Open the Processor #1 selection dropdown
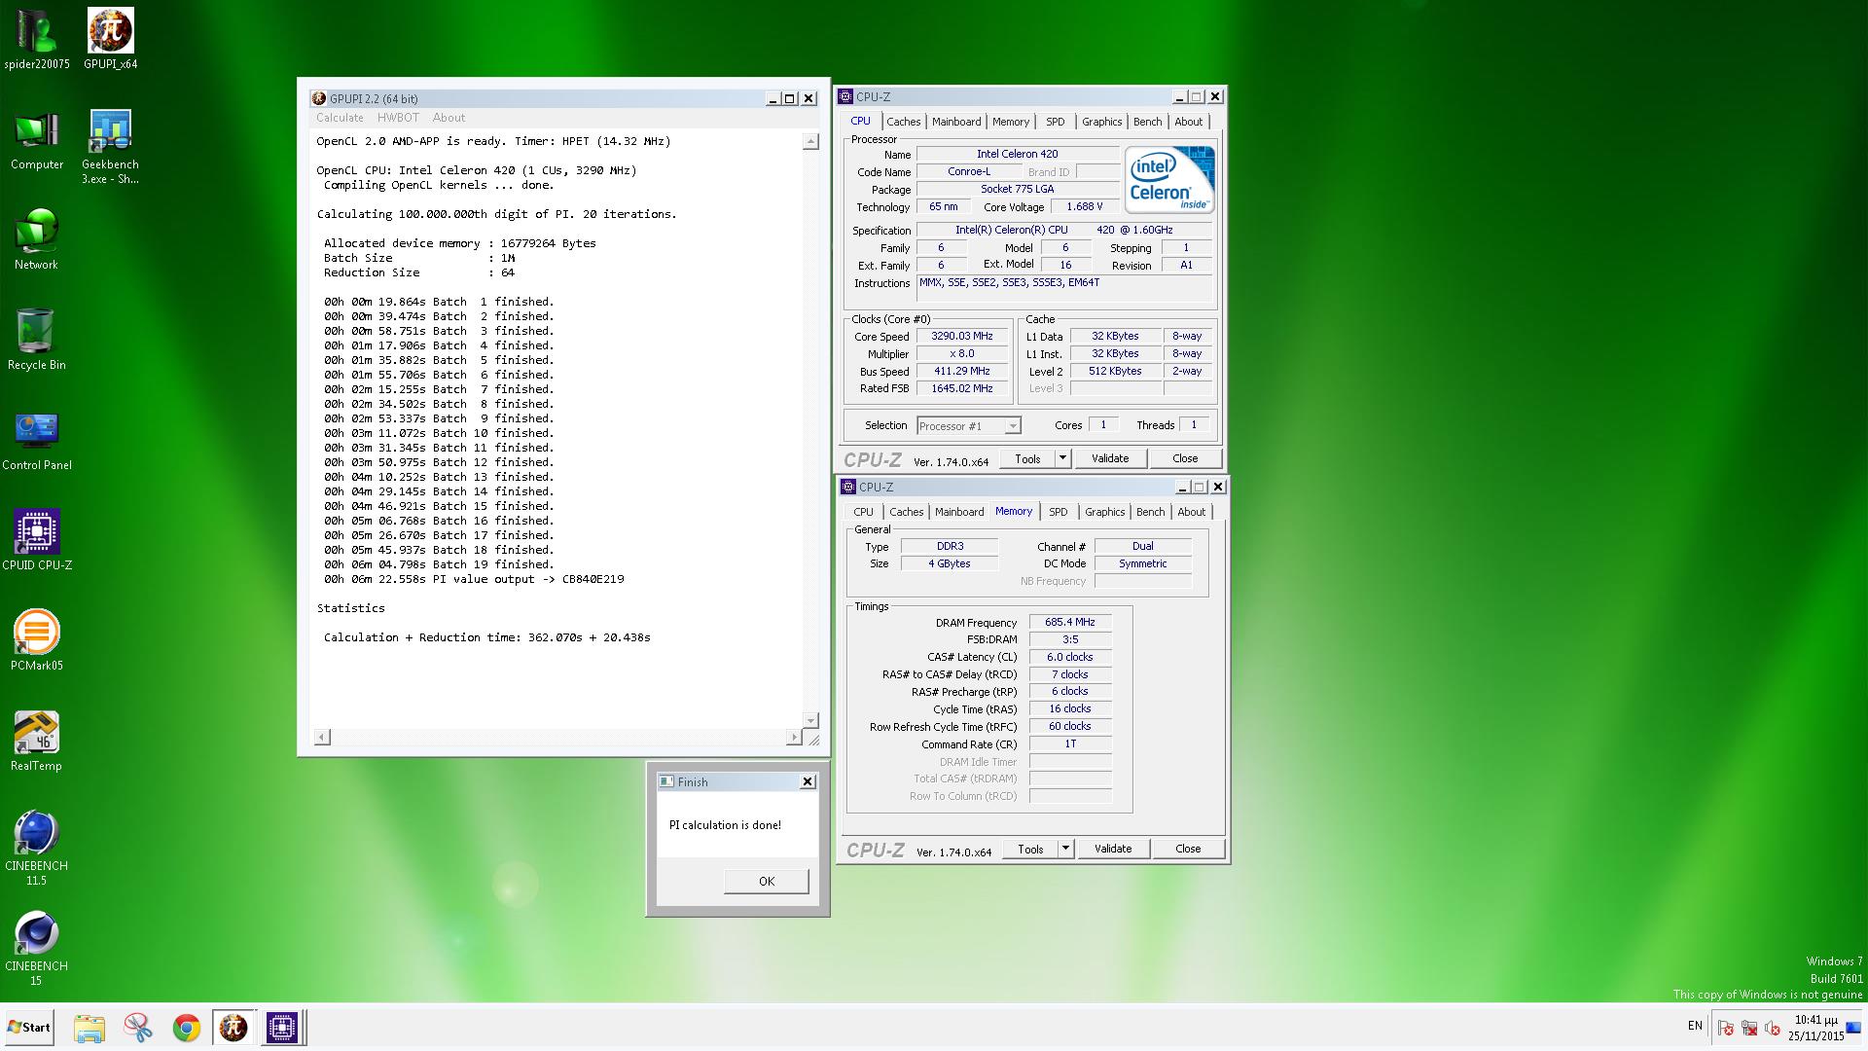 968,426
